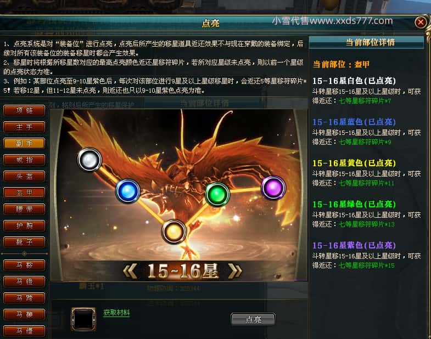
Task: Switch to the 靴子 slot tab
Action: pos(24,242)
